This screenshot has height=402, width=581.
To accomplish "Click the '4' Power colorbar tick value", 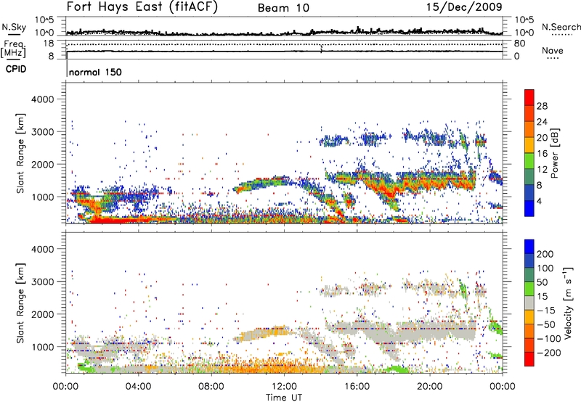I will tap(540, 201).
